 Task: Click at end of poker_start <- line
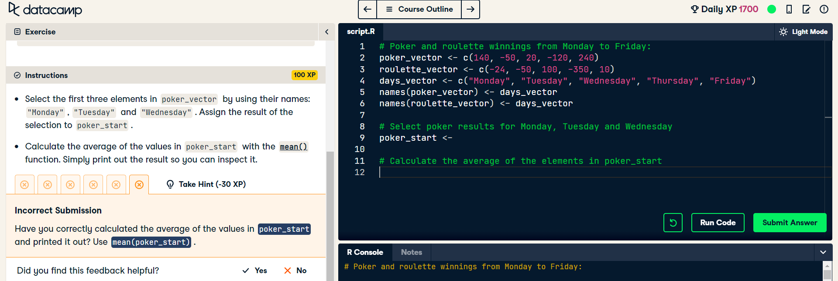453,138
